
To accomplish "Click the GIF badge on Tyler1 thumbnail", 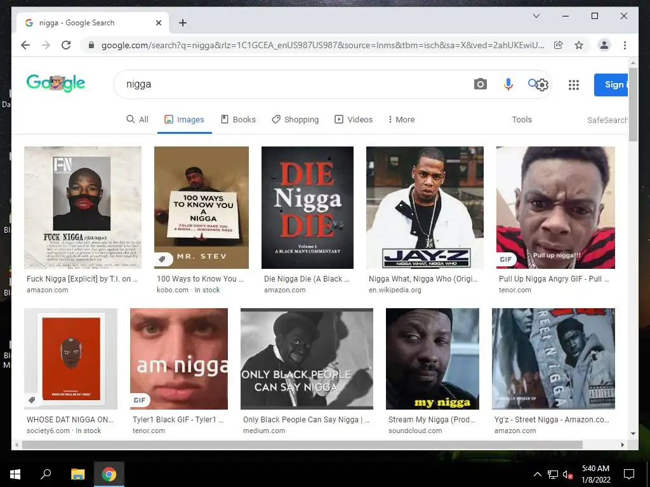I will (x=140, y=400).
